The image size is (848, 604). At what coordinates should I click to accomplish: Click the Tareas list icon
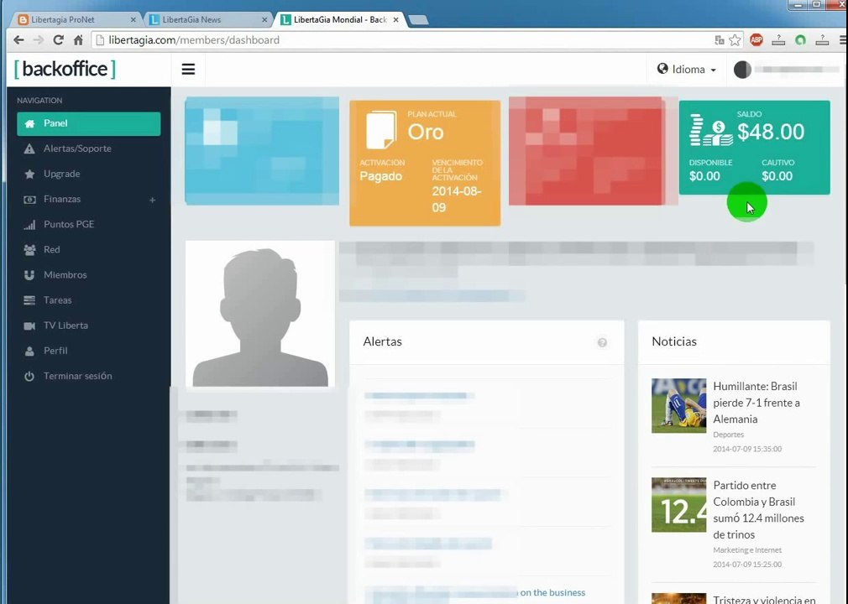[29, 300]
